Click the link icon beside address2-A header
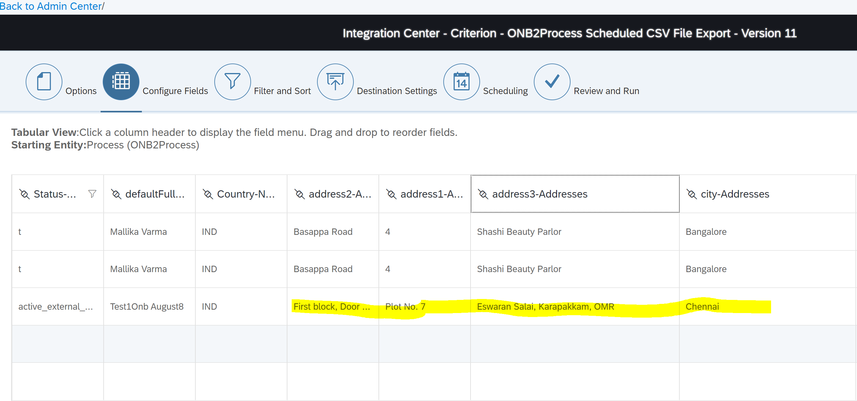 (x=300, y=194)
